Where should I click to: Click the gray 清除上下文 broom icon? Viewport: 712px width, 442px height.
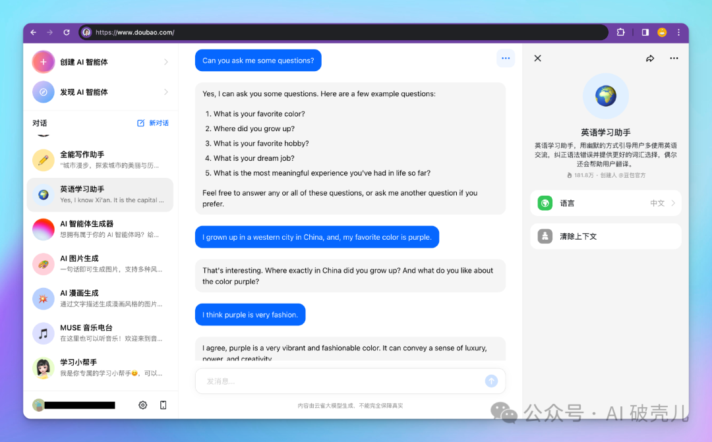(545, 236)
